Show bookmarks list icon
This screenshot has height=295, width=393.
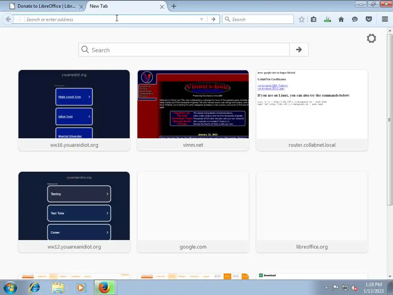pyautogui.click(x=314, y=19)
